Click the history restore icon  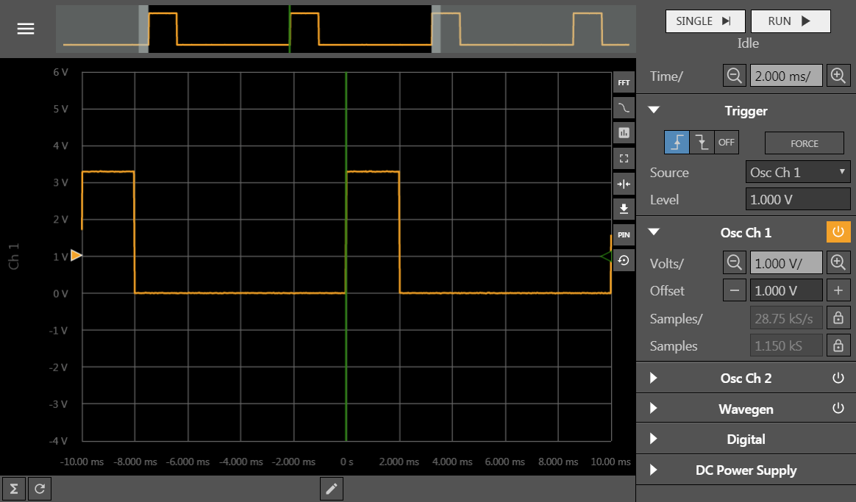[624, 260]
